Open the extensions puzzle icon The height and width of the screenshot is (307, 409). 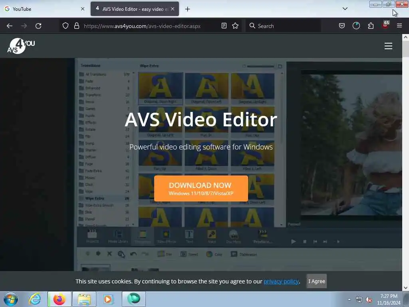click(x=371, y=26)
